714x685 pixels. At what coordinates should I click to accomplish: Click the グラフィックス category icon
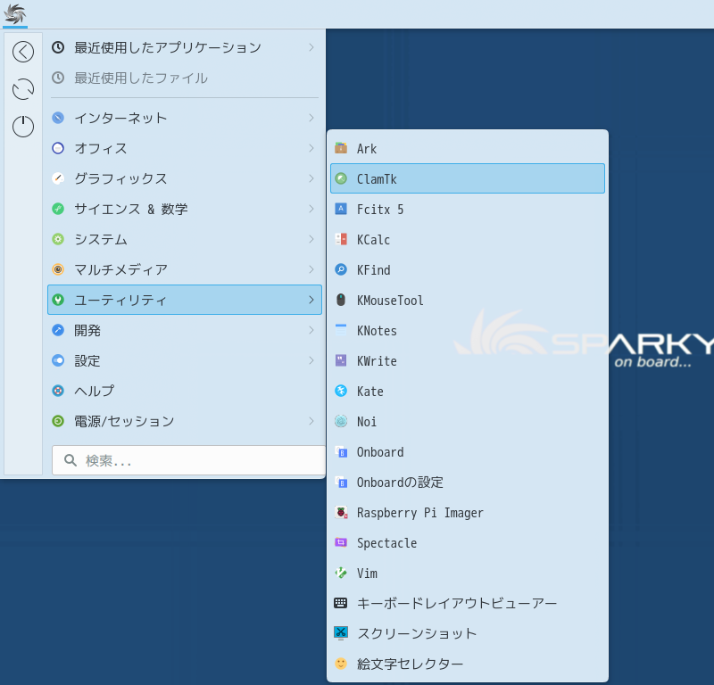(x=58, y=178)
